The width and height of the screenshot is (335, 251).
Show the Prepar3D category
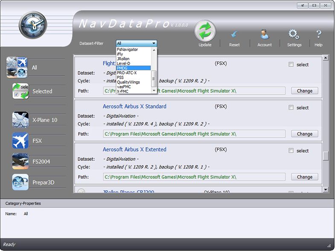click(x=20, y=183)
